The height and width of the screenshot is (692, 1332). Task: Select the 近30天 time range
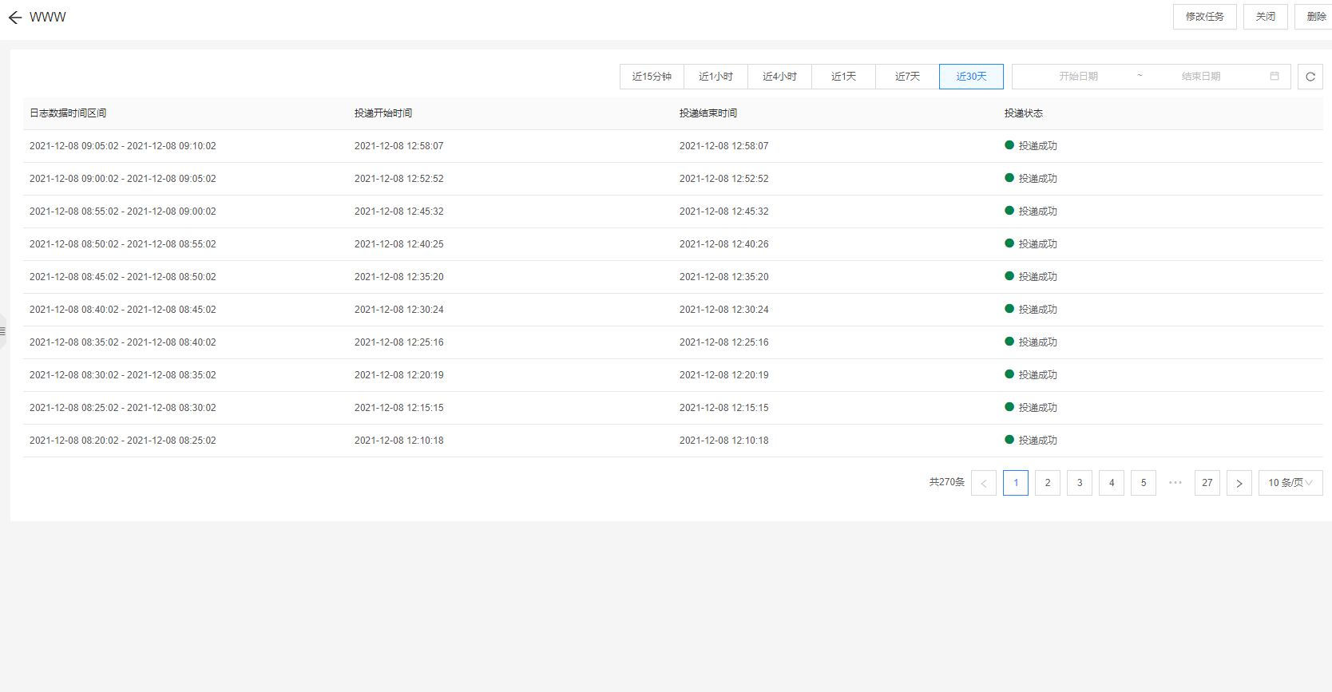click(971, 77)
